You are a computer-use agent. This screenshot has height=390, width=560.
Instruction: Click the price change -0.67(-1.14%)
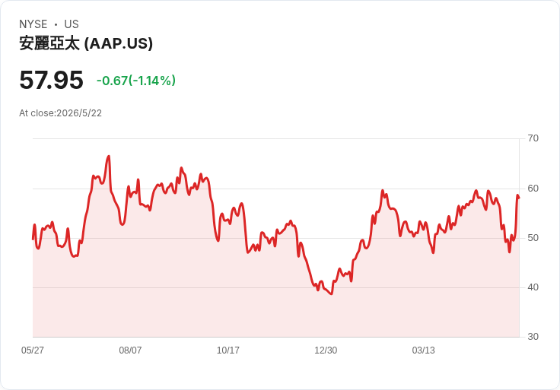pyautogui.click(x=136, y=81)
